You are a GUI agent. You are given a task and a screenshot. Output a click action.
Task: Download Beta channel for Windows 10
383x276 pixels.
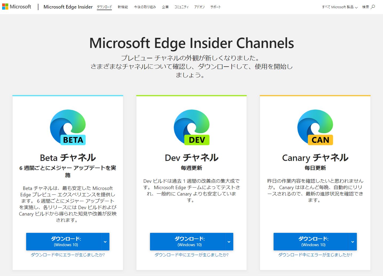pos(64,242)
